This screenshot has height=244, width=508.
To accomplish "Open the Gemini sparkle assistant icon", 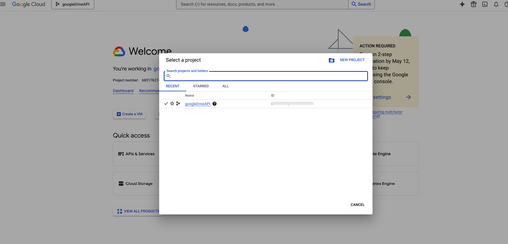I will [x=462, y=4].
